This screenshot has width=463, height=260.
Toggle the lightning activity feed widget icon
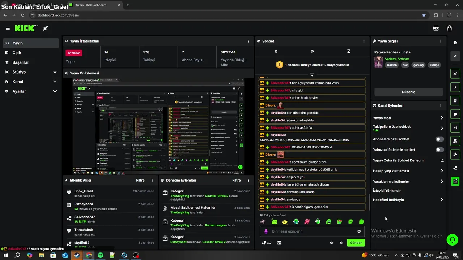point(455,87)
